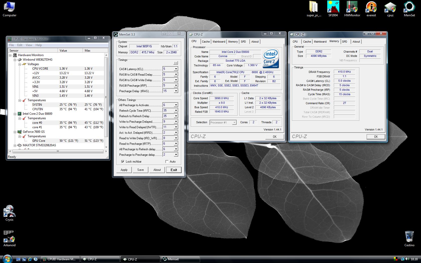
Task: Click the Intel Core 2 Duo logo
Action: [x=271, y=58]
